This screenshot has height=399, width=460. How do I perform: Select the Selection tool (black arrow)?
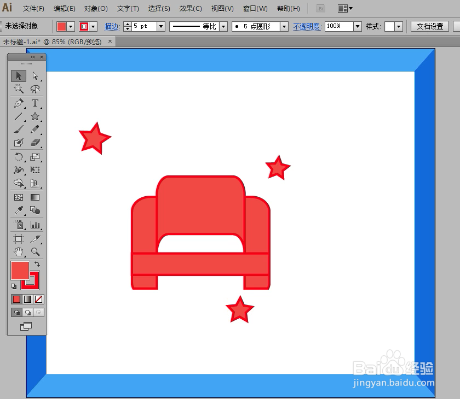click(x=19, y=76)
